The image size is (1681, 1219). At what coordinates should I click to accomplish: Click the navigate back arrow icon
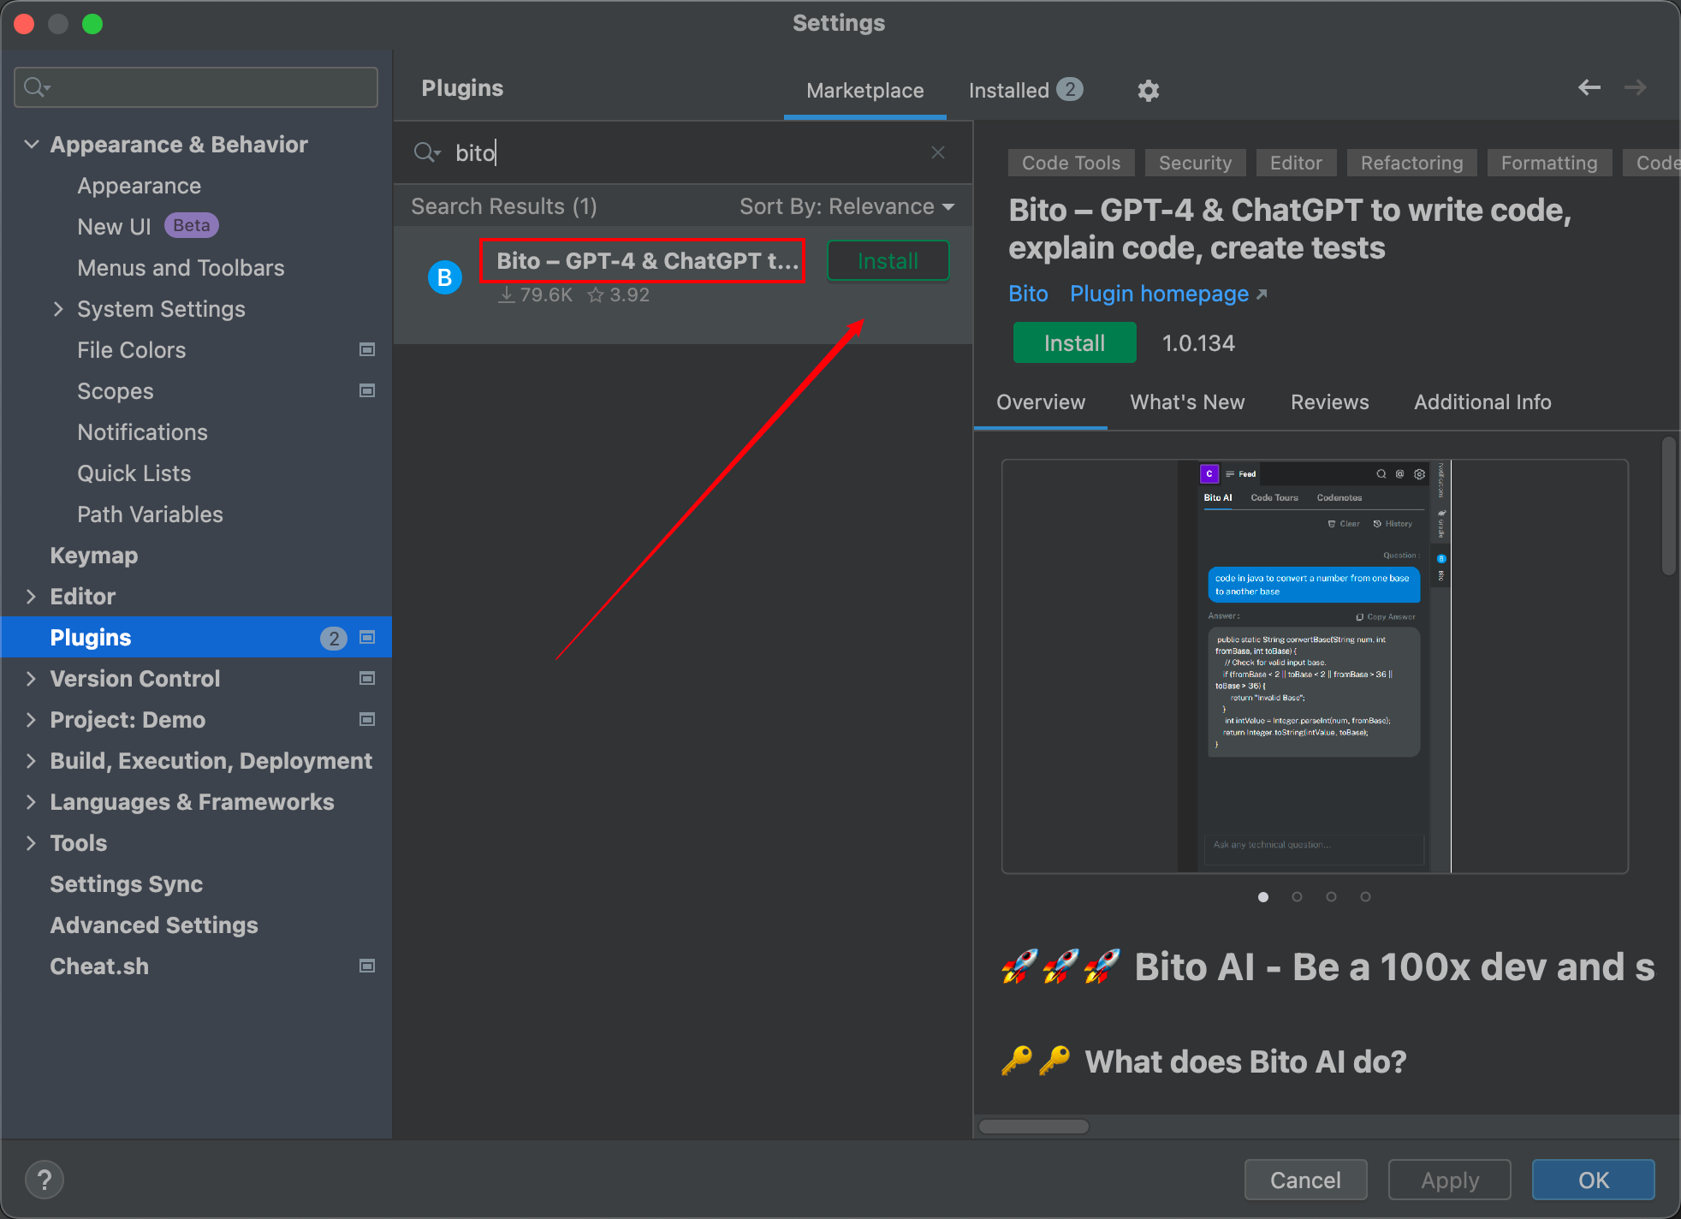[x=1589, y=89]
